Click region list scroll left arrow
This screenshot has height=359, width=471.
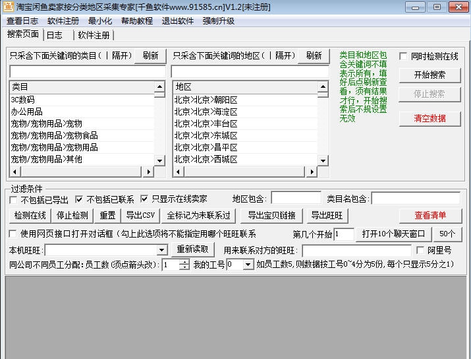(x=179, y=172)
